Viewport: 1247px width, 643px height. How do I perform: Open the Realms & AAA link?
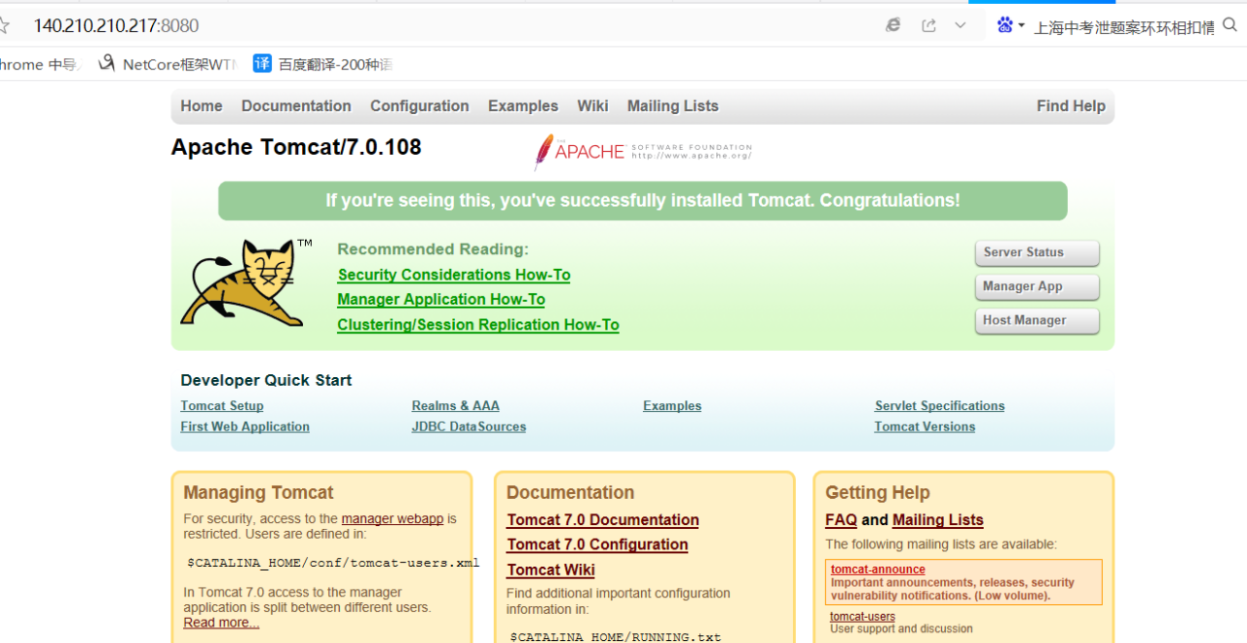click(x=455, y=406)
